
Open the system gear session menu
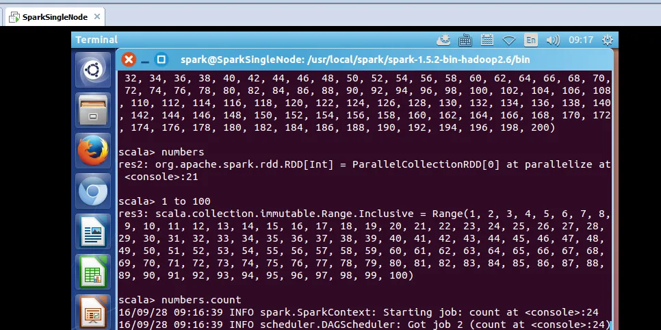[608, 40]
